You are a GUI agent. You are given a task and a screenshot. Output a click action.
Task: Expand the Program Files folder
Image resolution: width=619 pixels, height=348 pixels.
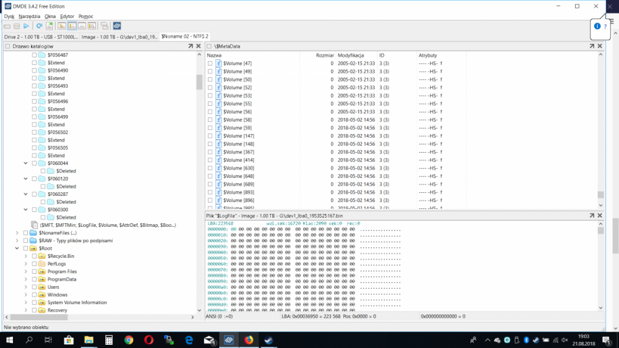coord(25,271)
